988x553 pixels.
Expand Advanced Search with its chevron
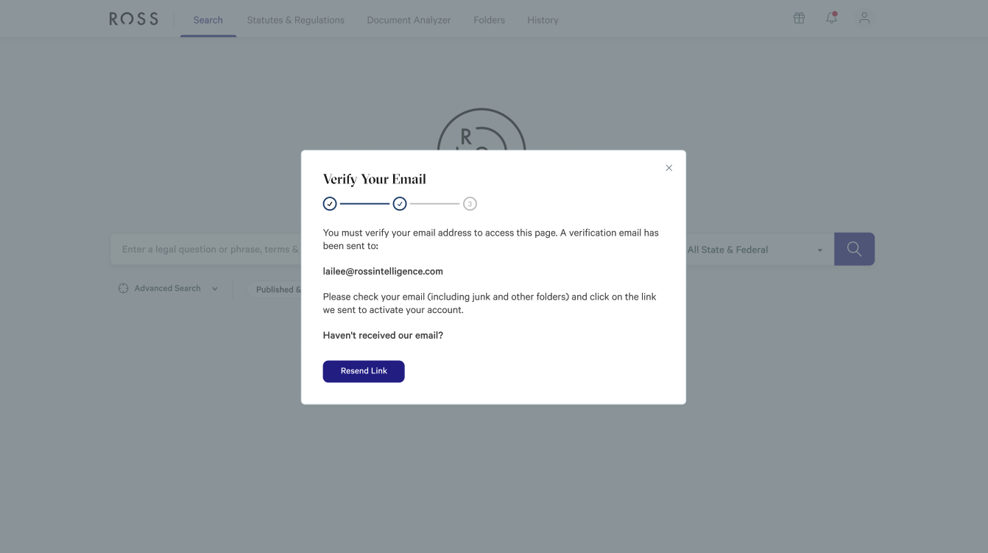click(215, 289)
